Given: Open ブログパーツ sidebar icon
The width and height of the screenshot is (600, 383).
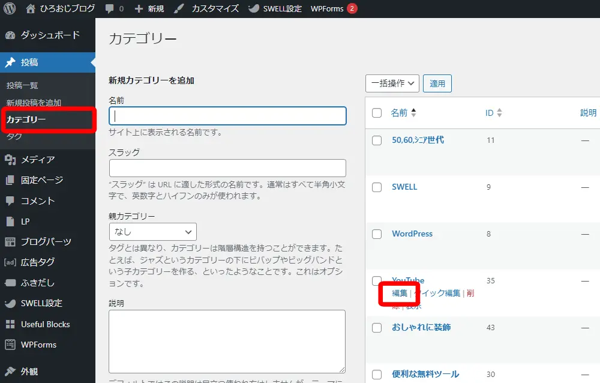Looking at the screenshot, I should (10, 242).
